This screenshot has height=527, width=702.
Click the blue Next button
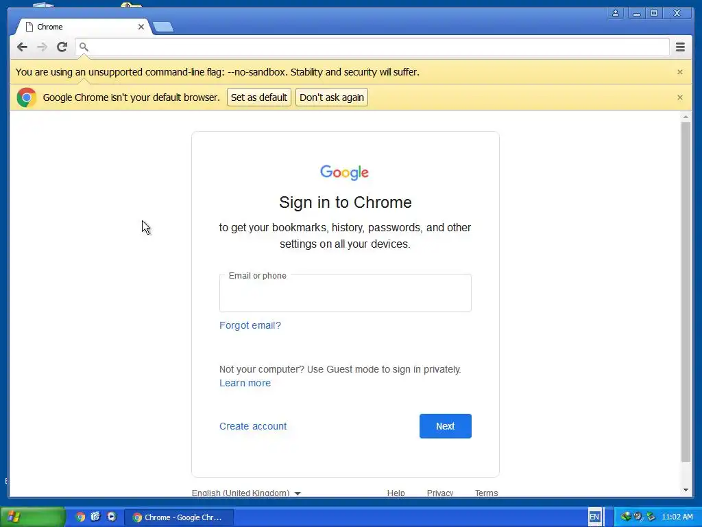446,426
